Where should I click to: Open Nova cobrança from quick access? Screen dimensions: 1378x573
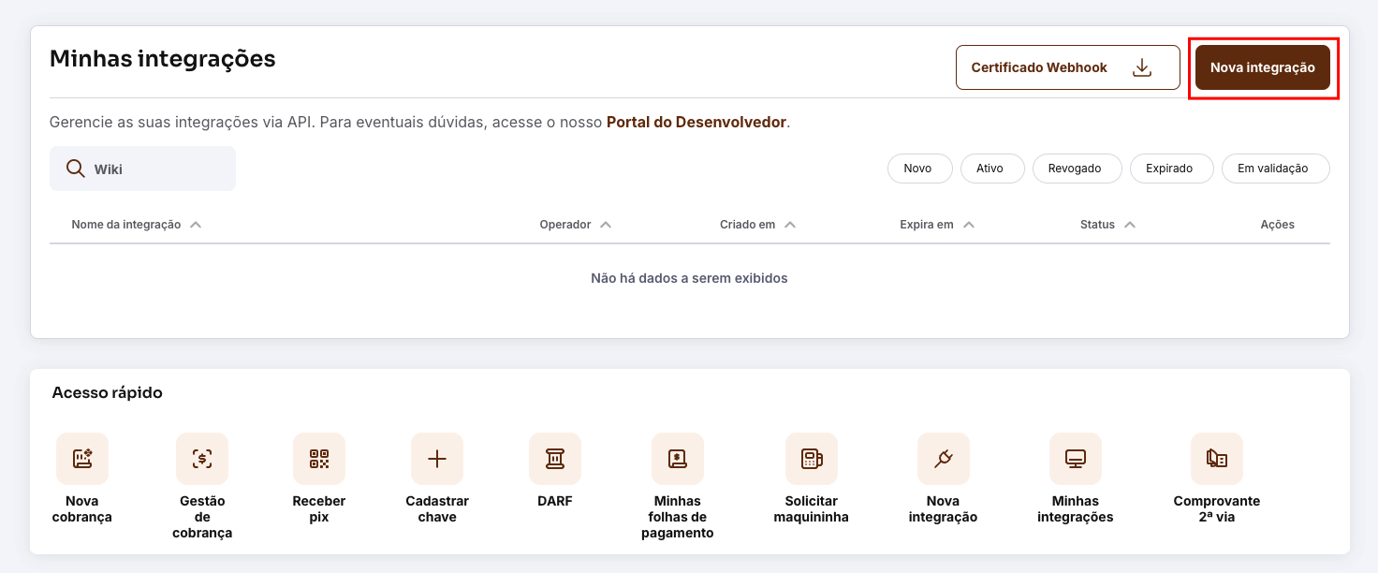81,459
